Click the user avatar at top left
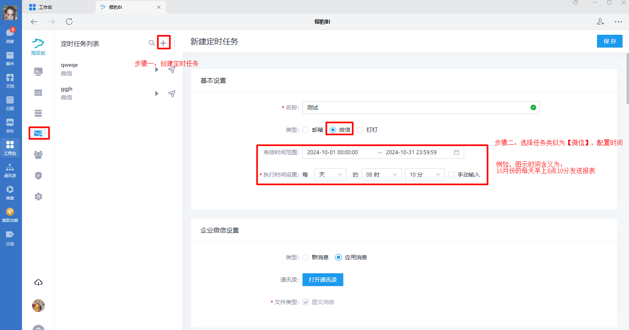Image resolution: width=629 pixels, height=330 pixels. click(x=10, y=12)
